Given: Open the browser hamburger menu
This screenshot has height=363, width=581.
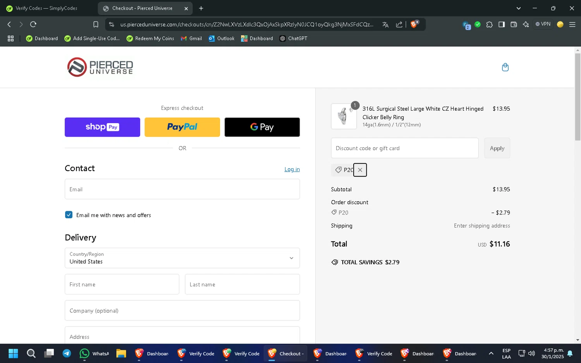Looking at the screenshot, I should [572, 24].
